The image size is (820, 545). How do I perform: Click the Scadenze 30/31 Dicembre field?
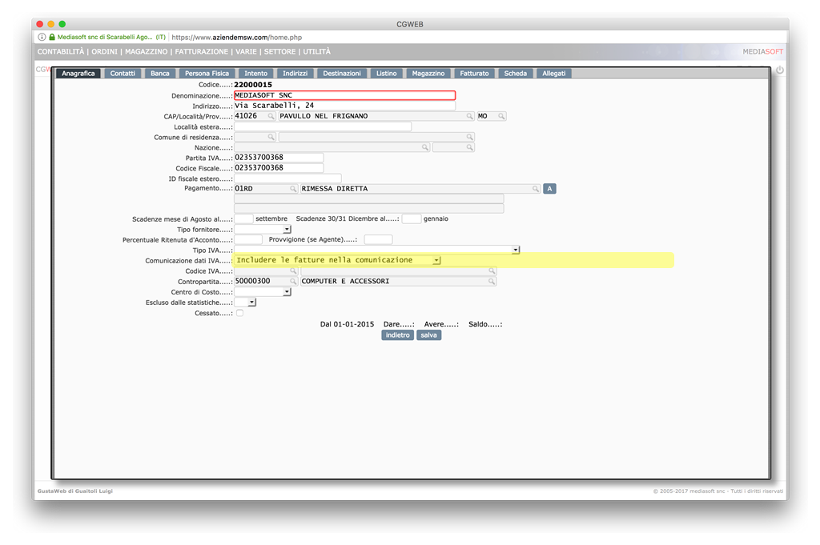click(x=412, y=219)
